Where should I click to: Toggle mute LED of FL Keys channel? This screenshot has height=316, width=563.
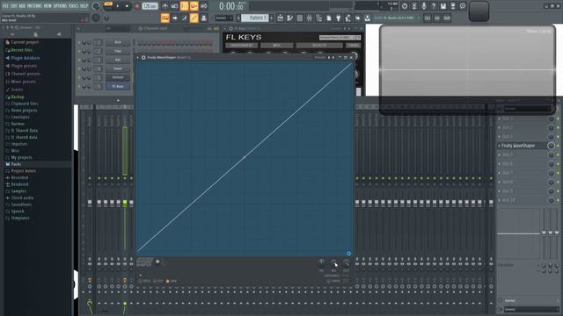79,86
